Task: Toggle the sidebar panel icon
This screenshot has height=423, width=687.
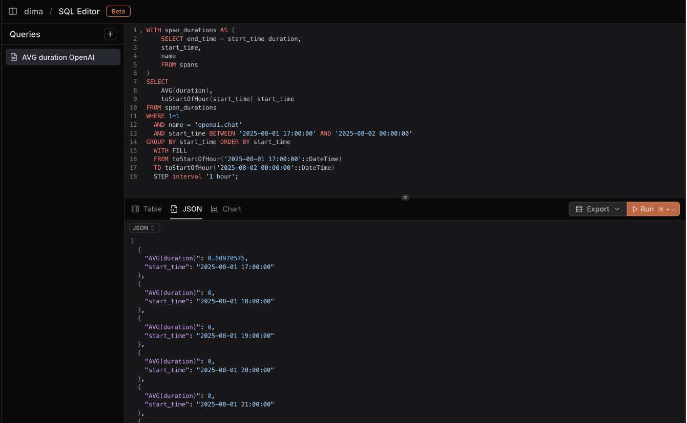Action: [13, 11]
